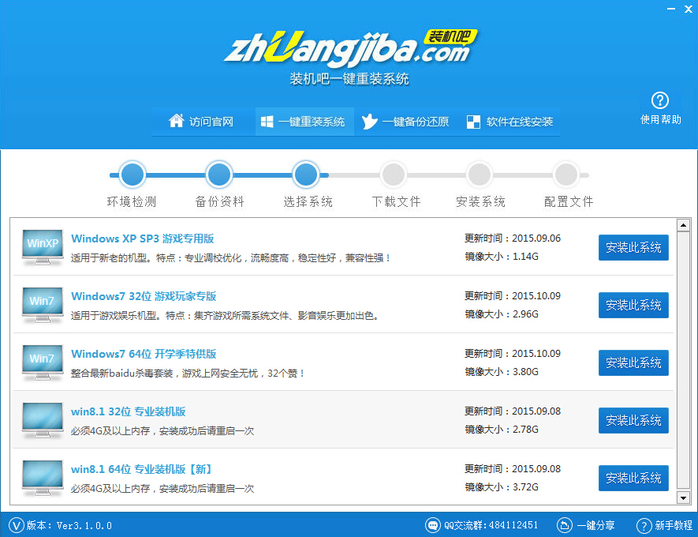
Task: Click the version V icon in status bar
Action: click(x=16, y=525)
